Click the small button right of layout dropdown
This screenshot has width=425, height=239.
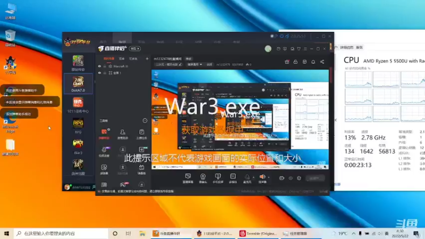[209, 64]
